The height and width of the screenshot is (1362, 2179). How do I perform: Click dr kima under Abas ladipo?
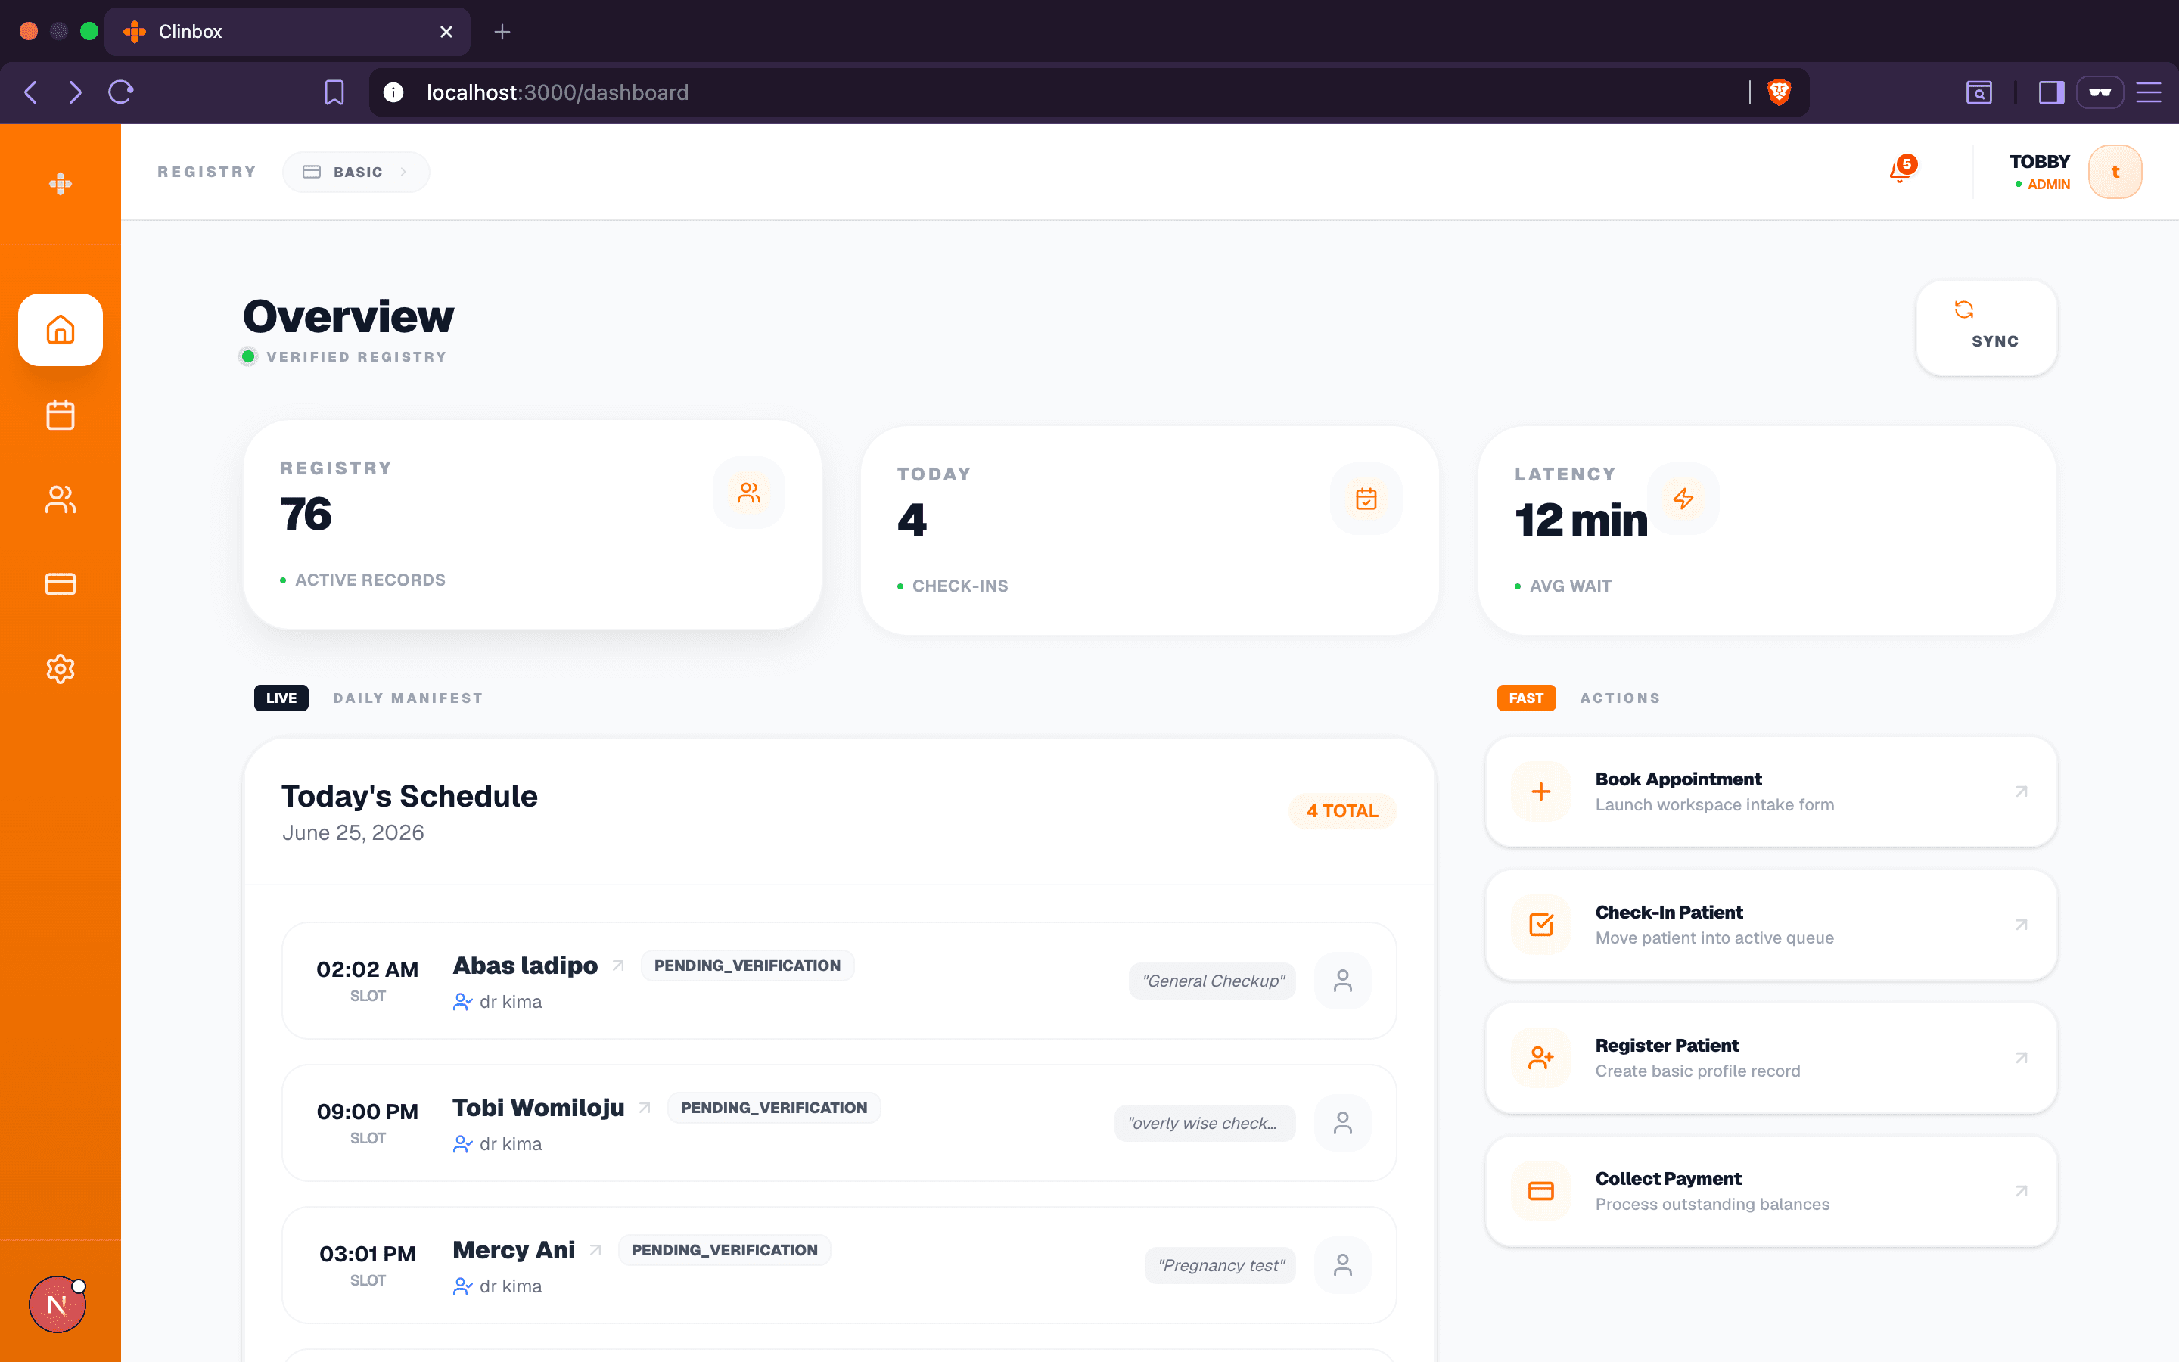point(510,1002)
